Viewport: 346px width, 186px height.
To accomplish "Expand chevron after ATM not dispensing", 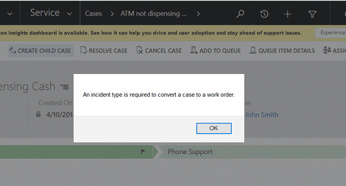I will [x=198, y=14].
